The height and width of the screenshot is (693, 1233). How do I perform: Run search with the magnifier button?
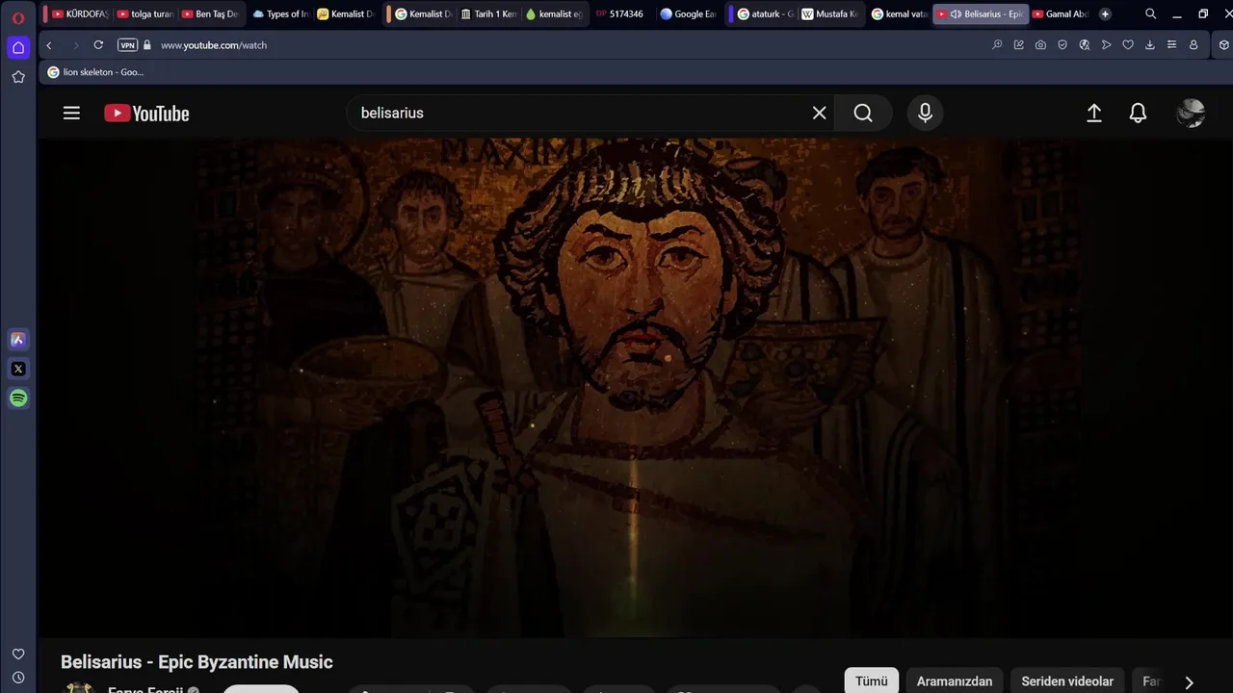[x=863, y=113]
